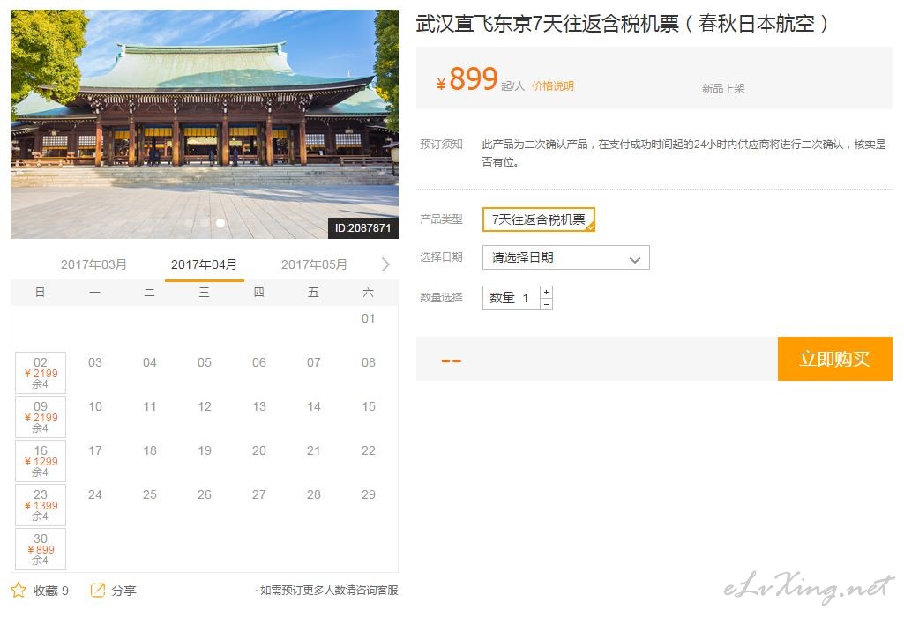Click the 分享 share label
Image resolution: width=904 pixels, height=617 pixels.
123,591
